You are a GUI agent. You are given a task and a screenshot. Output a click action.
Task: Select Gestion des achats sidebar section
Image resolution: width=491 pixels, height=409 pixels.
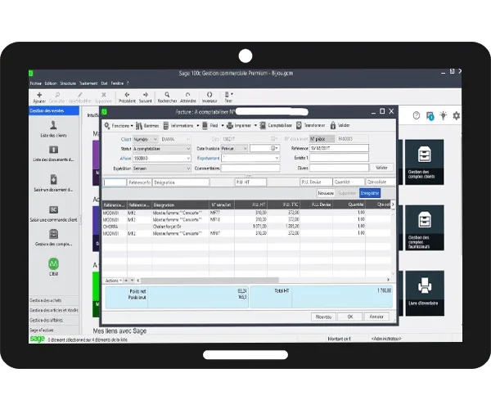click(x=54, y=300)
